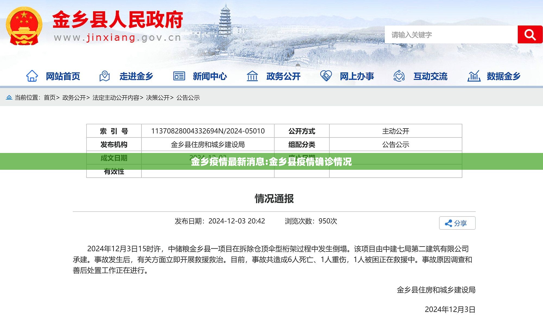Click the 政务公开 breadcrumb link

[74, 98]
